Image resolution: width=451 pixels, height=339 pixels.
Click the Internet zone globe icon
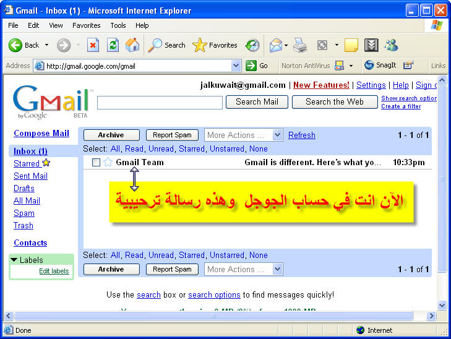point(360,330)
